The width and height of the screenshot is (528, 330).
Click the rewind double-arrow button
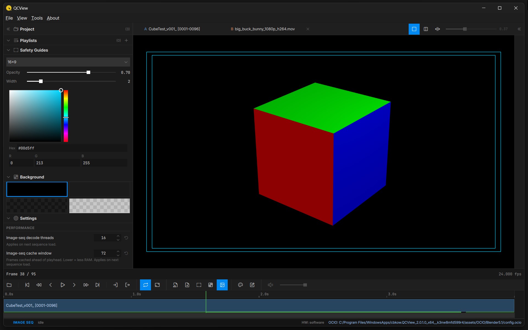point(39,285)
